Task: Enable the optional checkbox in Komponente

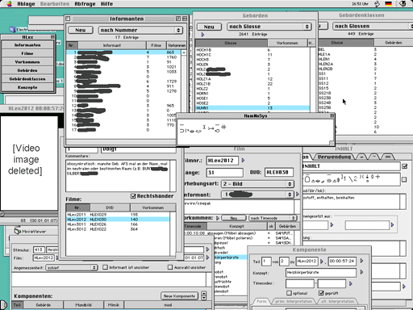Action: click(x=289, y=293)
